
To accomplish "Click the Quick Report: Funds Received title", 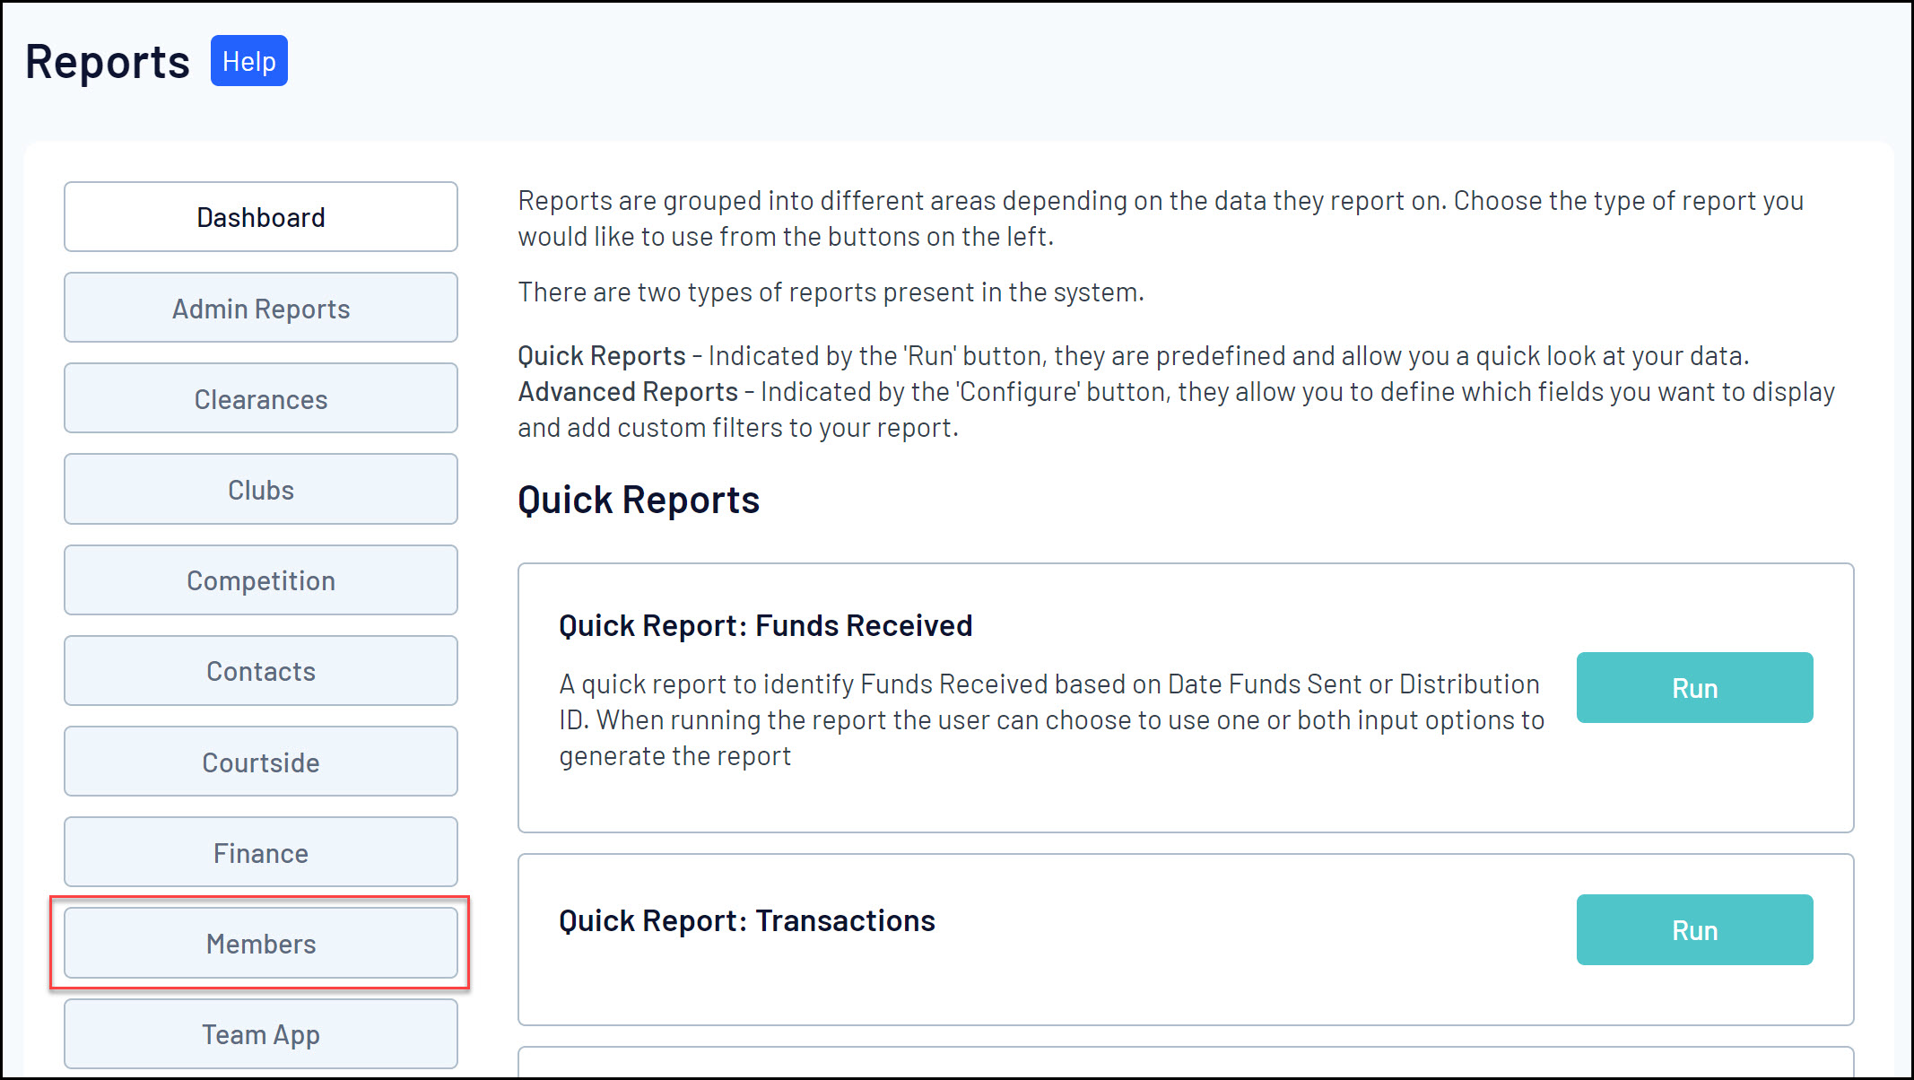I will (765, 625).
